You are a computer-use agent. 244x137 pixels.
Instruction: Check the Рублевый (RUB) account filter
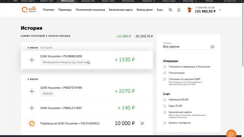point(165,100)
